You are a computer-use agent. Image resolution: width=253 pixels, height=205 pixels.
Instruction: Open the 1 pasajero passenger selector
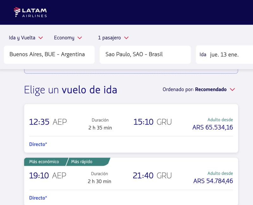pos(109,38)
